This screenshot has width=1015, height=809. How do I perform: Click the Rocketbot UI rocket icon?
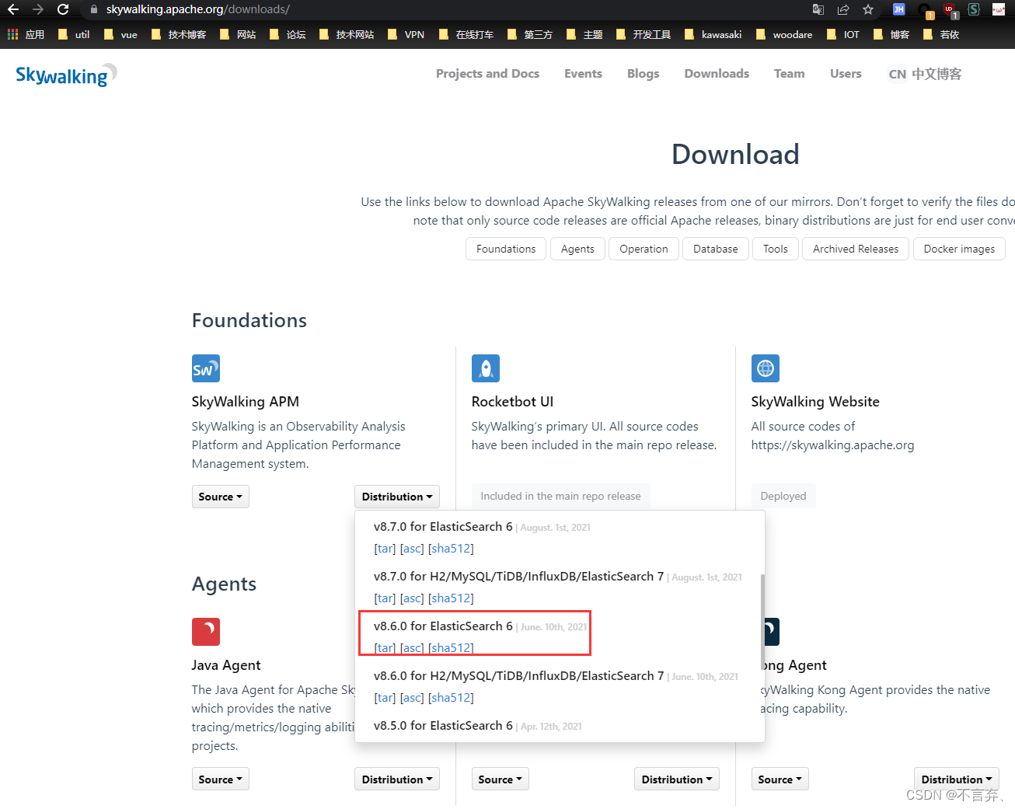tap(486, 368)
